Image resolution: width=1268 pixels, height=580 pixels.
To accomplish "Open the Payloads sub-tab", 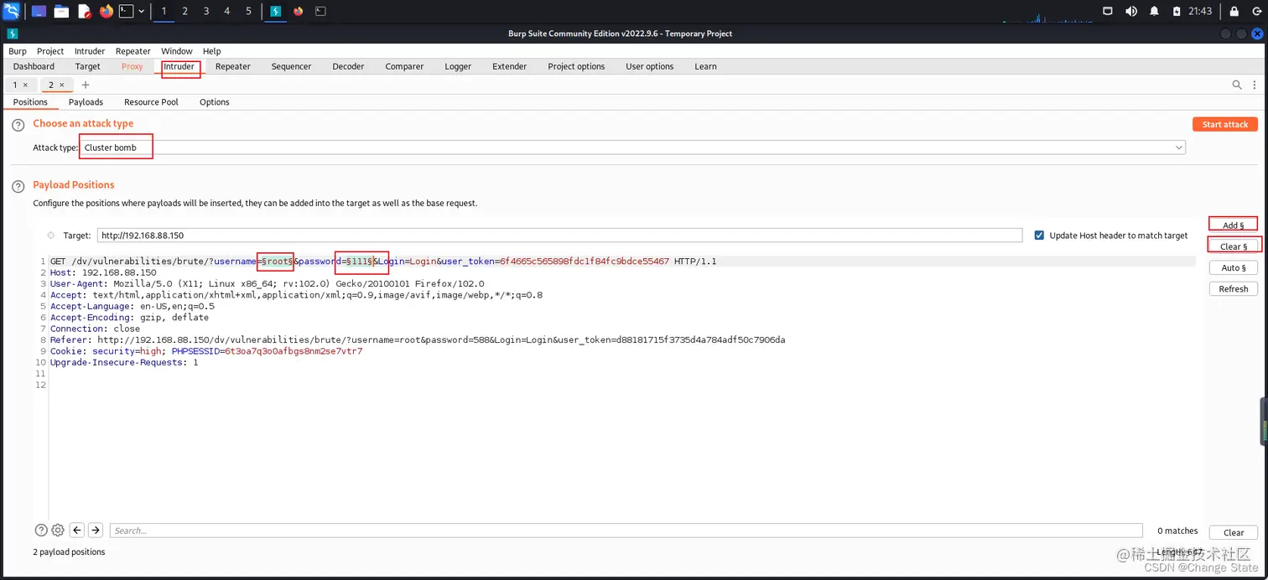I will pyautogui.click(x=86, y=102).
